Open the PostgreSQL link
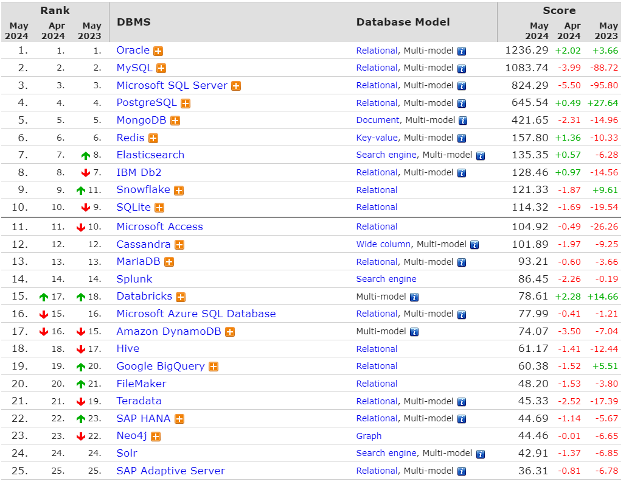Screen dimensions: 629x481 [x=147, y=103]
